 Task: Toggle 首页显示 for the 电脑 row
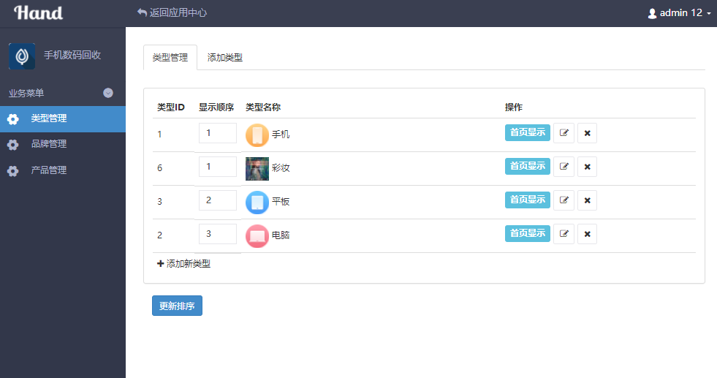click(527, 233)
